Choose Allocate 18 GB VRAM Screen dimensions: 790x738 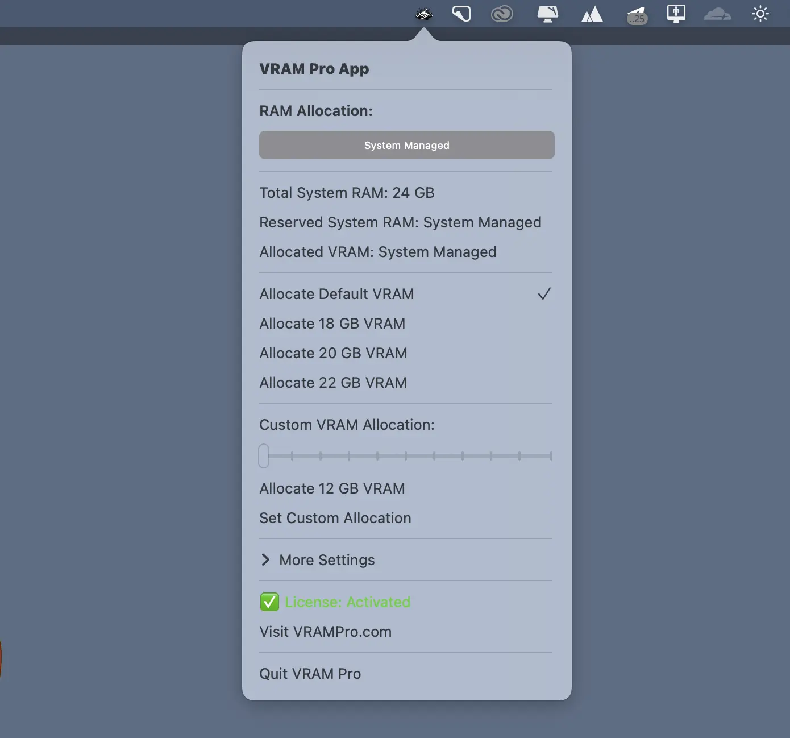tap(406, 324)
